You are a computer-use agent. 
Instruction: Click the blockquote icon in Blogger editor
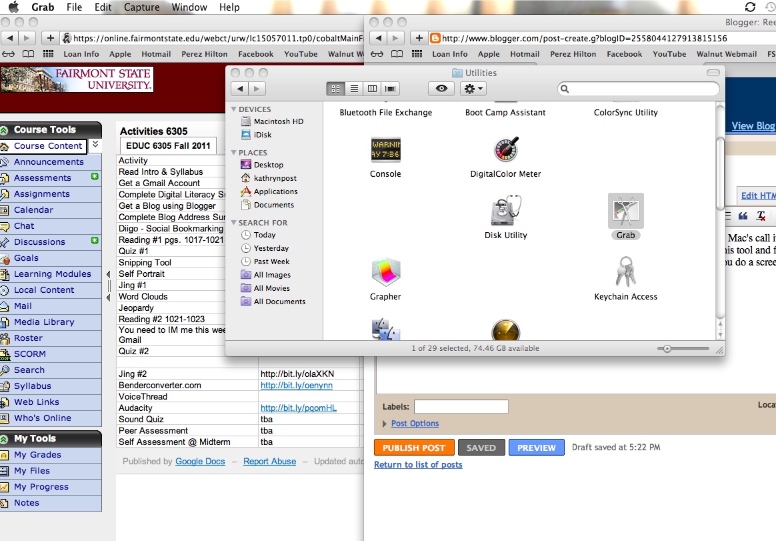(743, 216)
